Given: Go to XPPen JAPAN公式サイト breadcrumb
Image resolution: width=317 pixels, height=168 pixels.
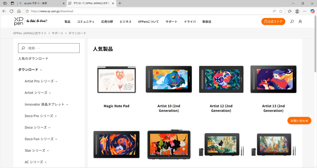Looking at the screenshot, I should pos(30,33).
